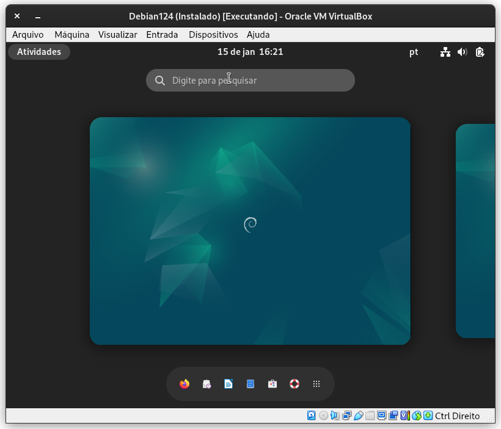The width and height of the screenshot is (501, 429).
Task: Open GNOME Software store icon
Action: pyautogui.click(x=272, y=384)
